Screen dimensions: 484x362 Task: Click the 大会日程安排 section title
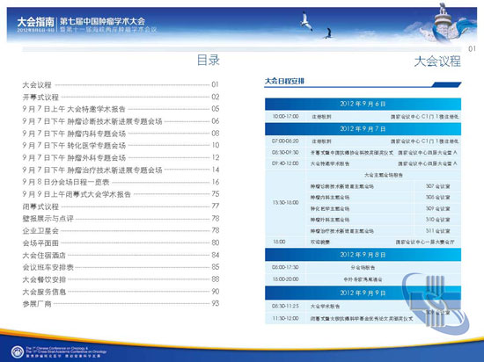[x=284, y=81]
